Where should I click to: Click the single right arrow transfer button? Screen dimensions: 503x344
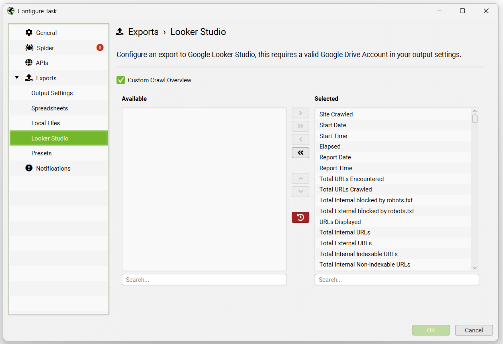point(300,113)
